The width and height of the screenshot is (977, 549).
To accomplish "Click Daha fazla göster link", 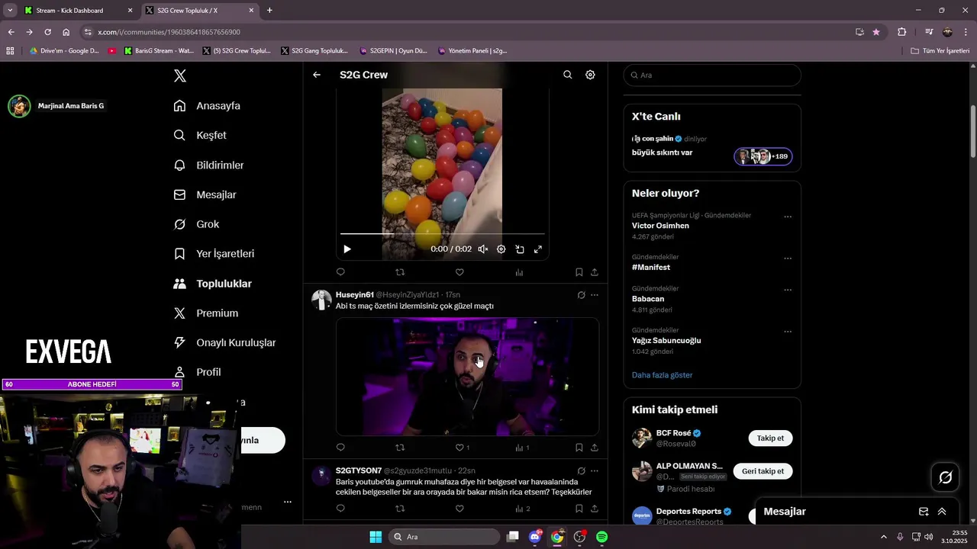I will (x=662, y=375).
